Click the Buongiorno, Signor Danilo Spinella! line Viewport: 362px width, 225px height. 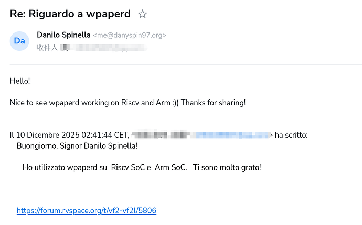tap(77, 145)
